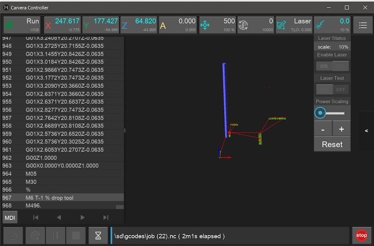Select line 965 M30

click(63, 182)
